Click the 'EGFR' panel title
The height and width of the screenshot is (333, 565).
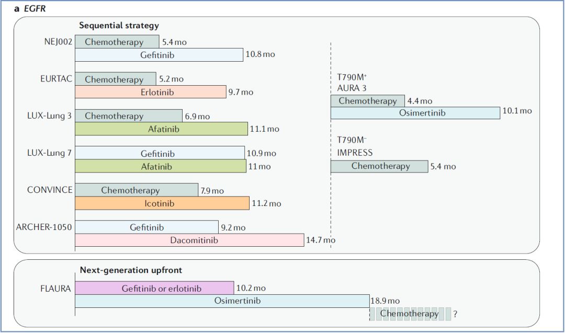[x=35, y=9]
